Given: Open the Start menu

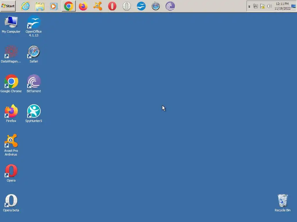Looking at the screenshot, I should [x=8, y=6].
